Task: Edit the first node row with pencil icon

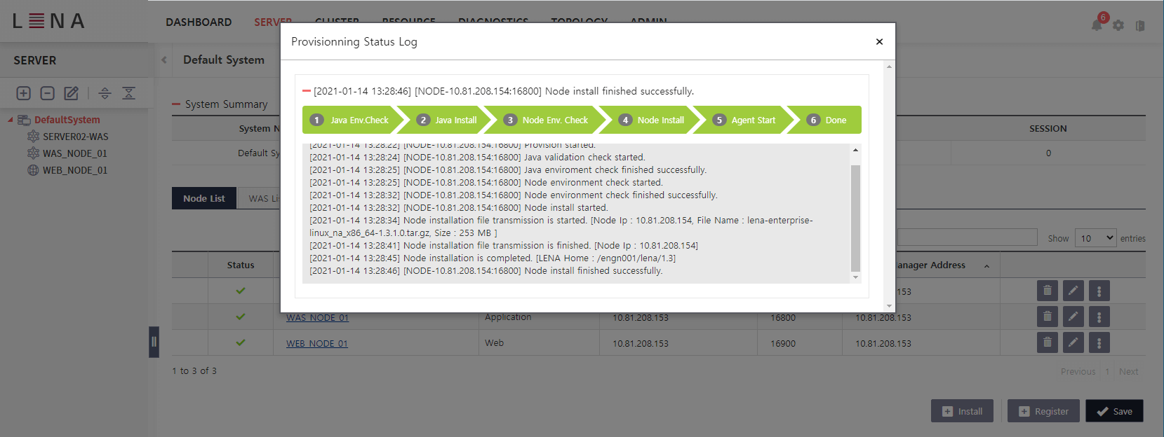Action: 1073,291
